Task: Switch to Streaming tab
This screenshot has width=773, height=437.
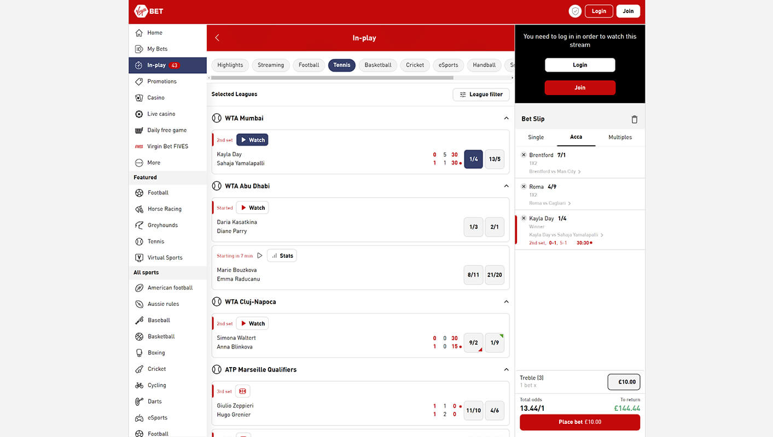Action: click(x=271, y=65)
